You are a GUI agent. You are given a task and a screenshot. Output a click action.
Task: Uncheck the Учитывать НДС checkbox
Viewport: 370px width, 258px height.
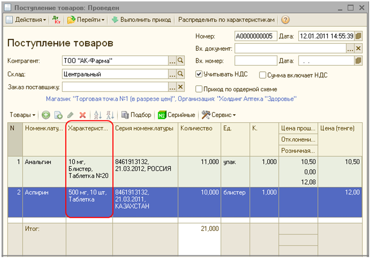[x=199, y=74]
